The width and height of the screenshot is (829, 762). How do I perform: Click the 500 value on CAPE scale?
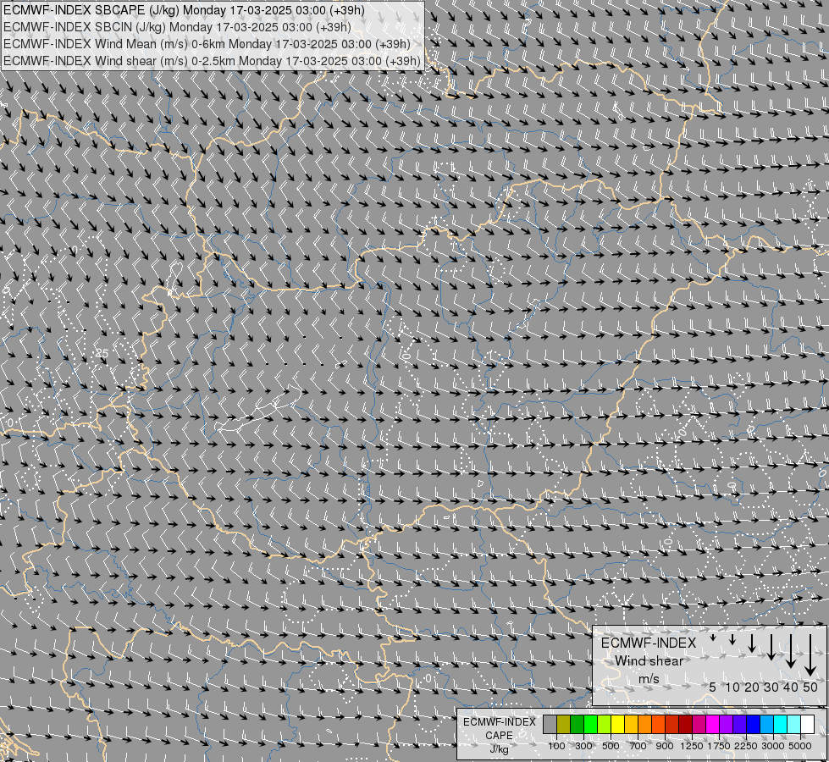click(611, 746)
